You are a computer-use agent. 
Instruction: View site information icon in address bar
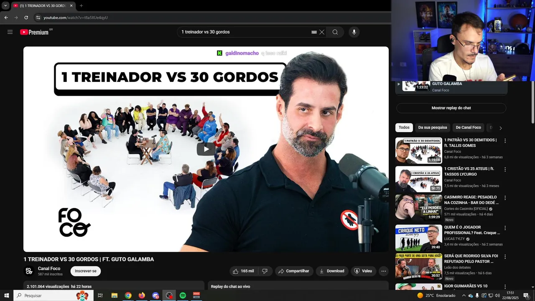(x=38, y=18)
